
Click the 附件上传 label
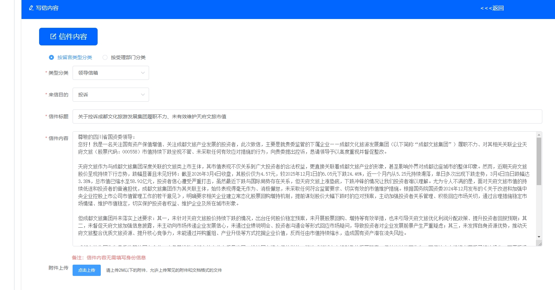58,268
